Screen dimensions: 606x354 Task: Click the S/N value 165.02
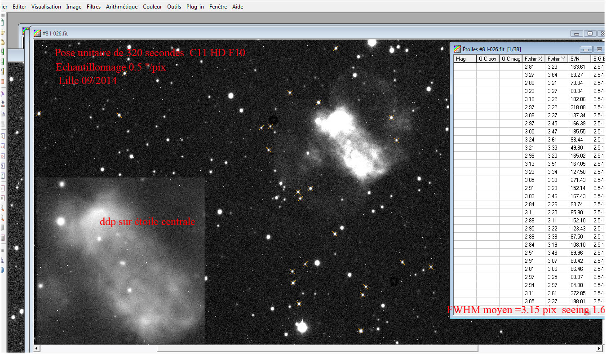click(580, 156)
